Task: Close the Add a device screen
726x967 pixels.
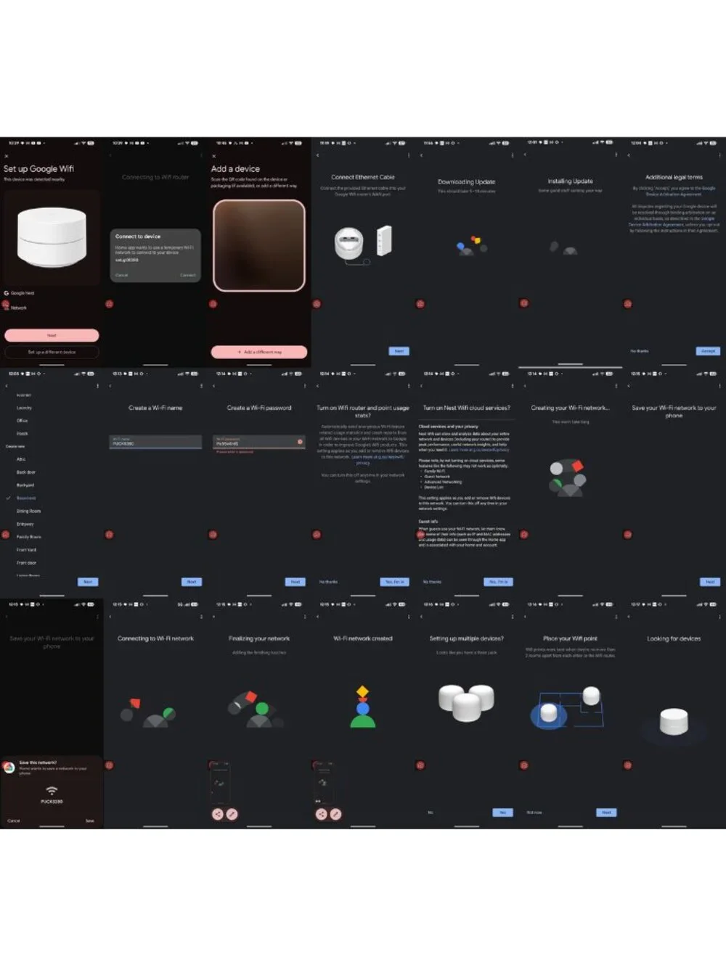Action: click(x=214, y=156)
